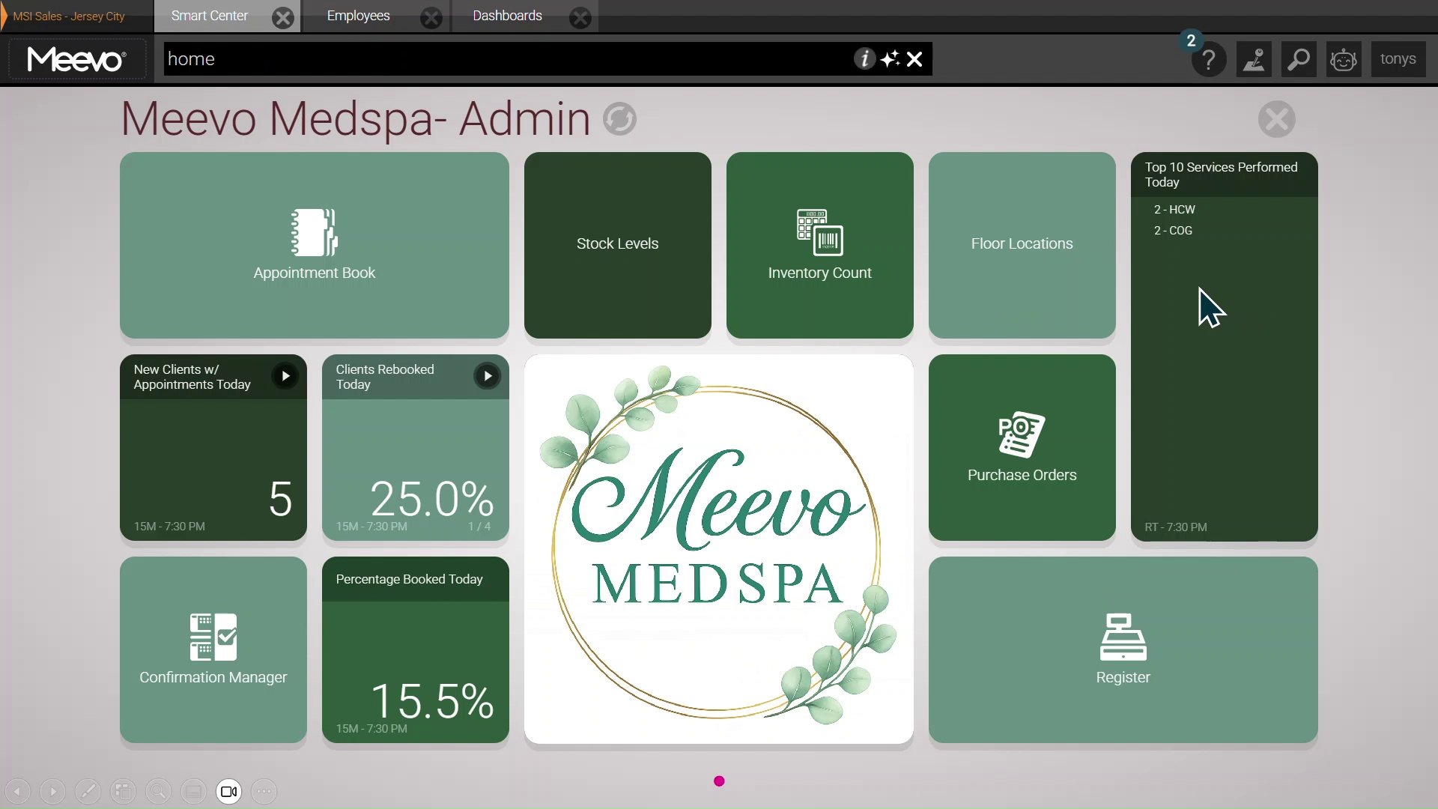Click the Meevo logo

[76, 59]
